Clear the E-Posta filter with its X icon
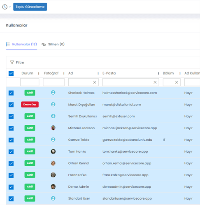200x205 pixels. (x=155, y=82)
